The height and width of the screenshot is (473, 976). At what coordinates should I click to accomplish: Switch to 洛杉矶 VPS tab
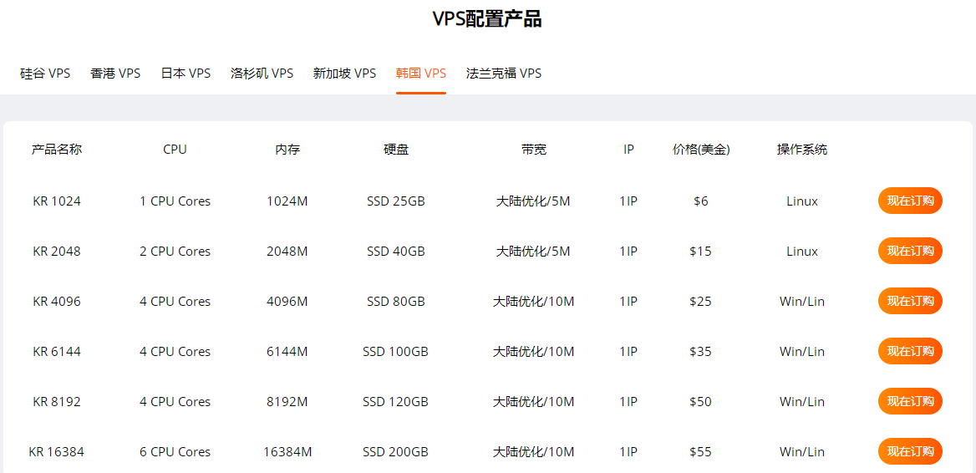[x=262, y=74]
